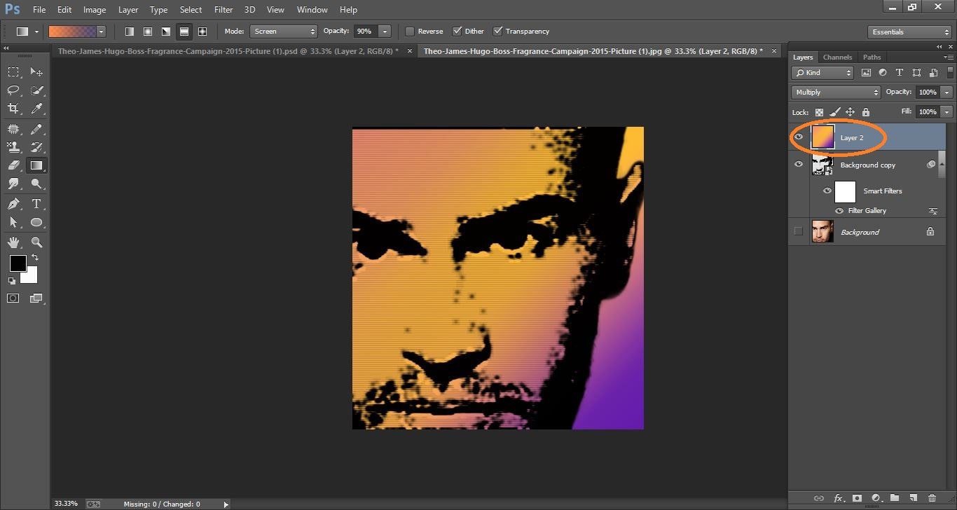Viewport: 957px width, 510px height.
Task: Click the foreground color swatch
Action: [18, 264]
